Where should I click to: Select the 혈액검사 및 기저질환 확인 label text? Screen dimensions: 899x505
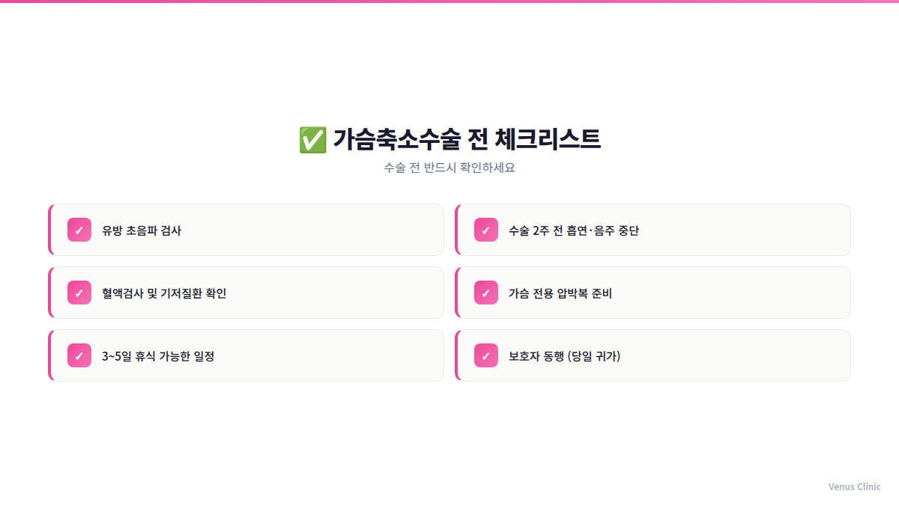164,293
